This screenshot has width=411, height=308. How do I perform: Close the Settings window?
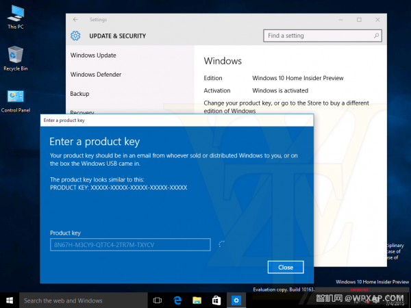tap(377, 20)
